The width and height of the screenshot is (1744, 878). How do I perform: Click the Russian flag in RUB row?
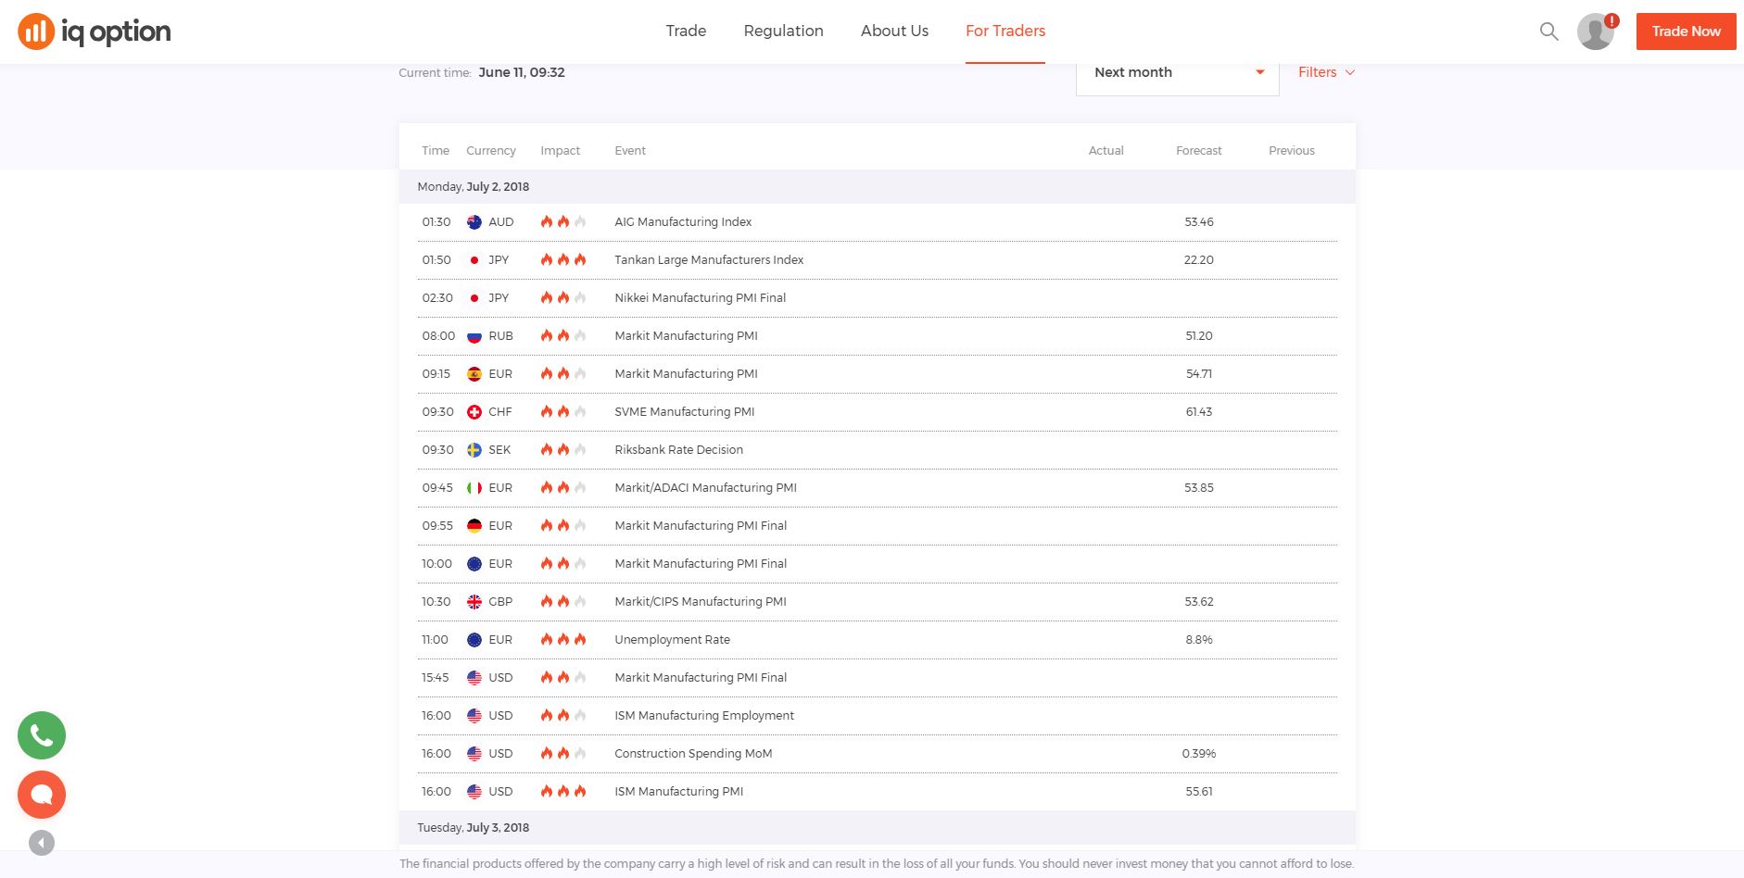click(x=474, y=336)
